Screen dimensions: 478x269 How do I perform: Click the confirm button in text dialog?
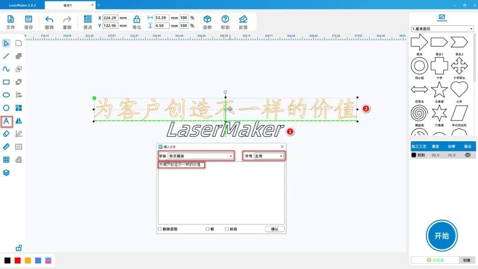[274, 229]
